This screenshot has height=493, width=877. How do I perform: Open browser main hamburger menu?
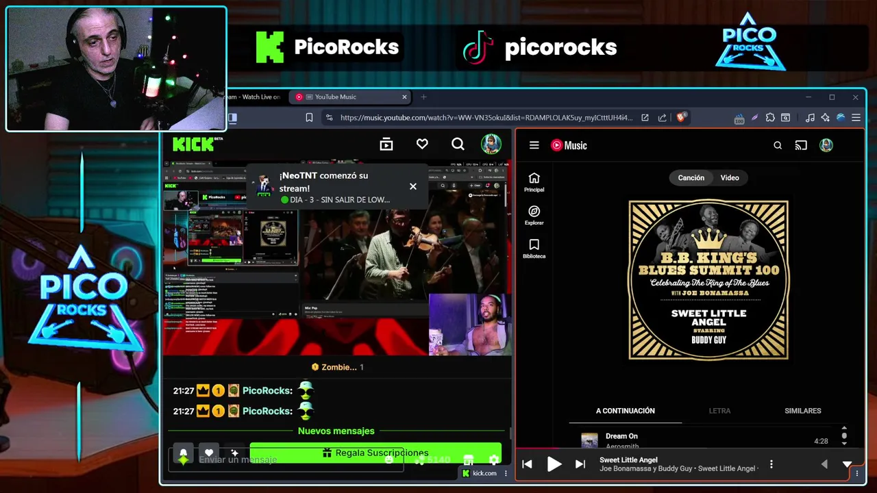(x=856, y=118)
